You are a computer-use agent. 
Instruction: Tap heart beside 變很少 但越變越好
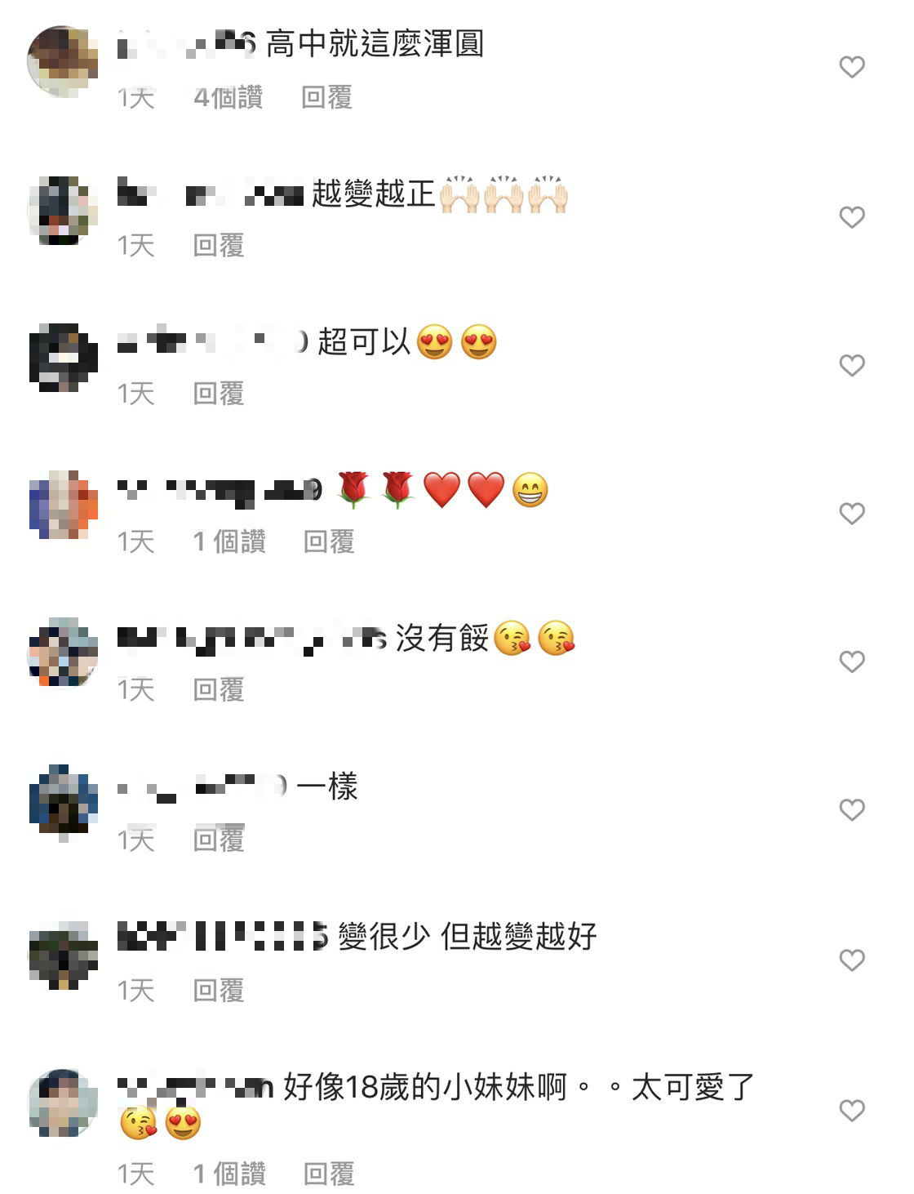[x=851, y=960]
